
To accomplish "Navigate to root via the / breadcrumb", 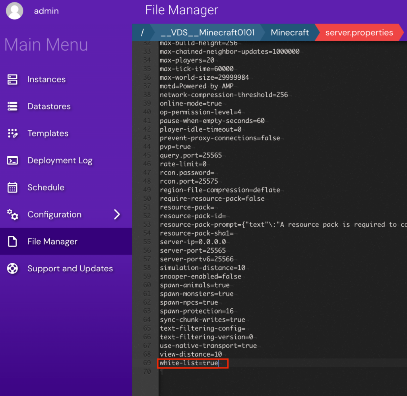I will click(x=142, y=33).
